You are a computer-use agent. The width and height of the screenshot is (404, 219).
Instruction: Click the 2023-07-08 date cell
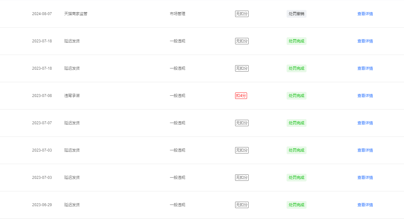(42, 96)
